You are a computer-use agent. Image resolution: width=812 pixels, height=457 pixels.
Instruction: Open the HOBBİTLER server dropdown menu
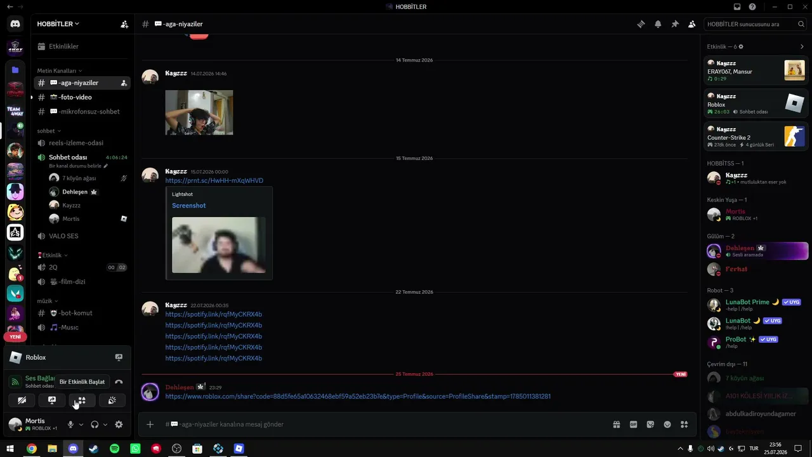58,24
